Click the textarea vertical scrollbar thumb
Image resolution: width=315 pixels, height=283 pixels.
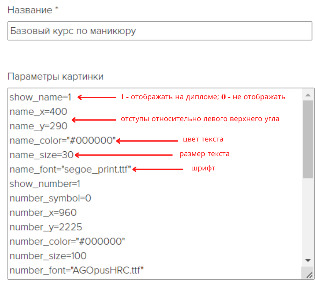click(308, 139)
